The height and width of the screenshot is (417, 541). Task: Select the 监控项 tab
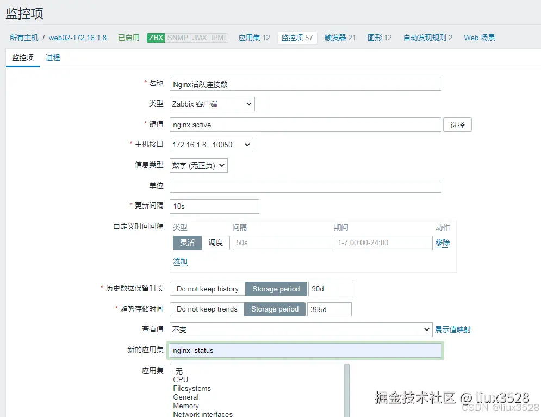[23, 57]
